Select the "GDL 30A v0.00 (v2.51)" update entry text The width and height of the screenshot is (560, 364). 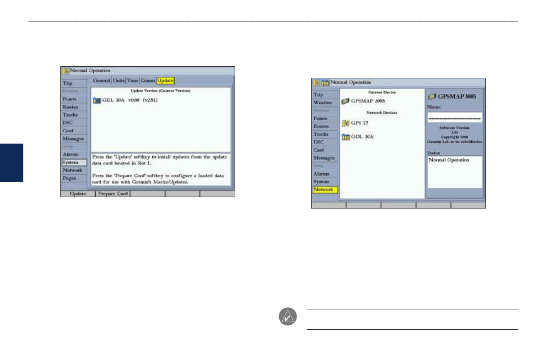(x=131, y=100)
